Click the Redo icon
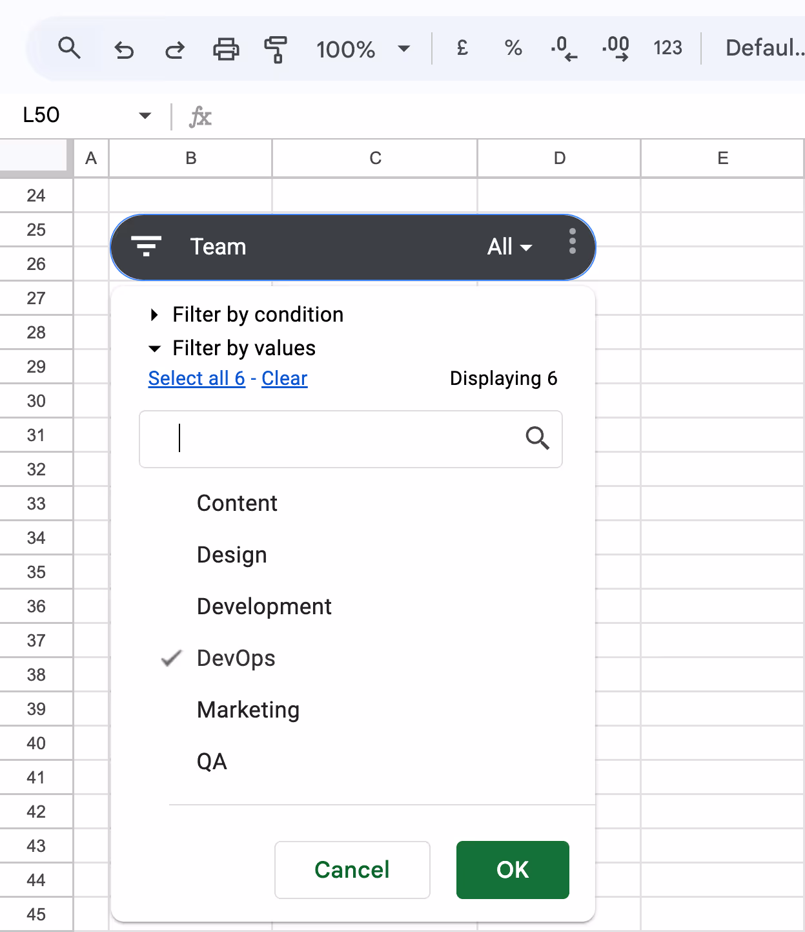Image resolution: width=805 pixels, height=932 pixels. [174, 48]
